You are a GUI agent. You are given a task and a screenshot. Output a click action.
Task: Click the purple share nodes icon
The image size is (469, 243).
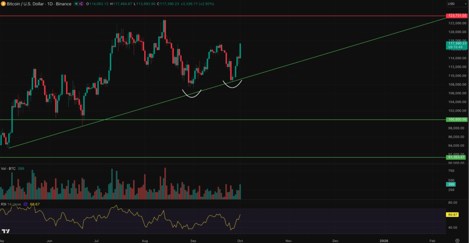81,4
